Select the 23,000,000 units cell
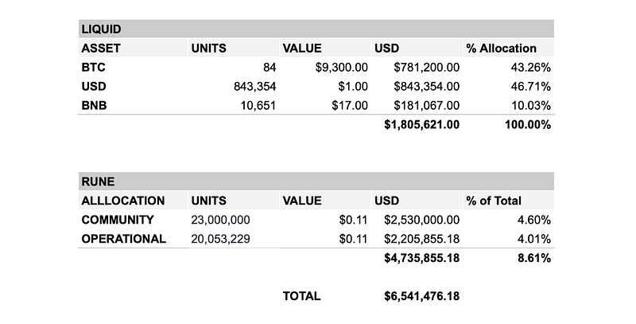The height and width of the screenshot is (324, 636). tap(234, 220)
